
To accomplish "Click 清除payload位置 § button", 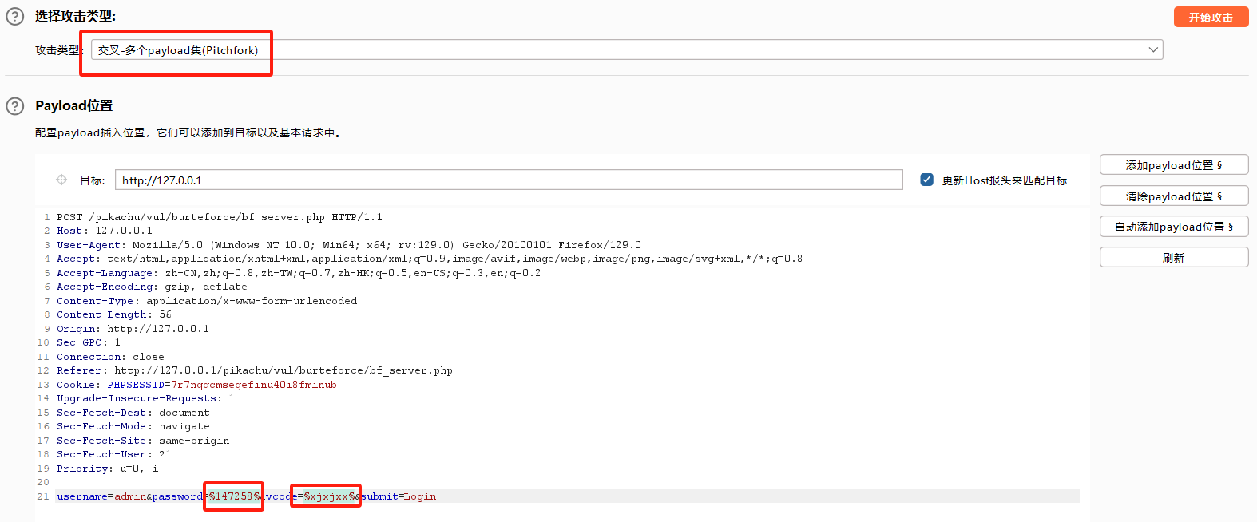I will tap(1174, 196).
